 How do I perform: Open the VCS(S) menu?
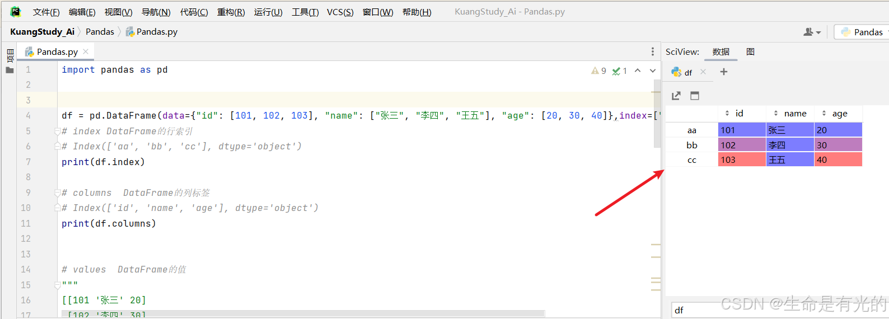340,12
